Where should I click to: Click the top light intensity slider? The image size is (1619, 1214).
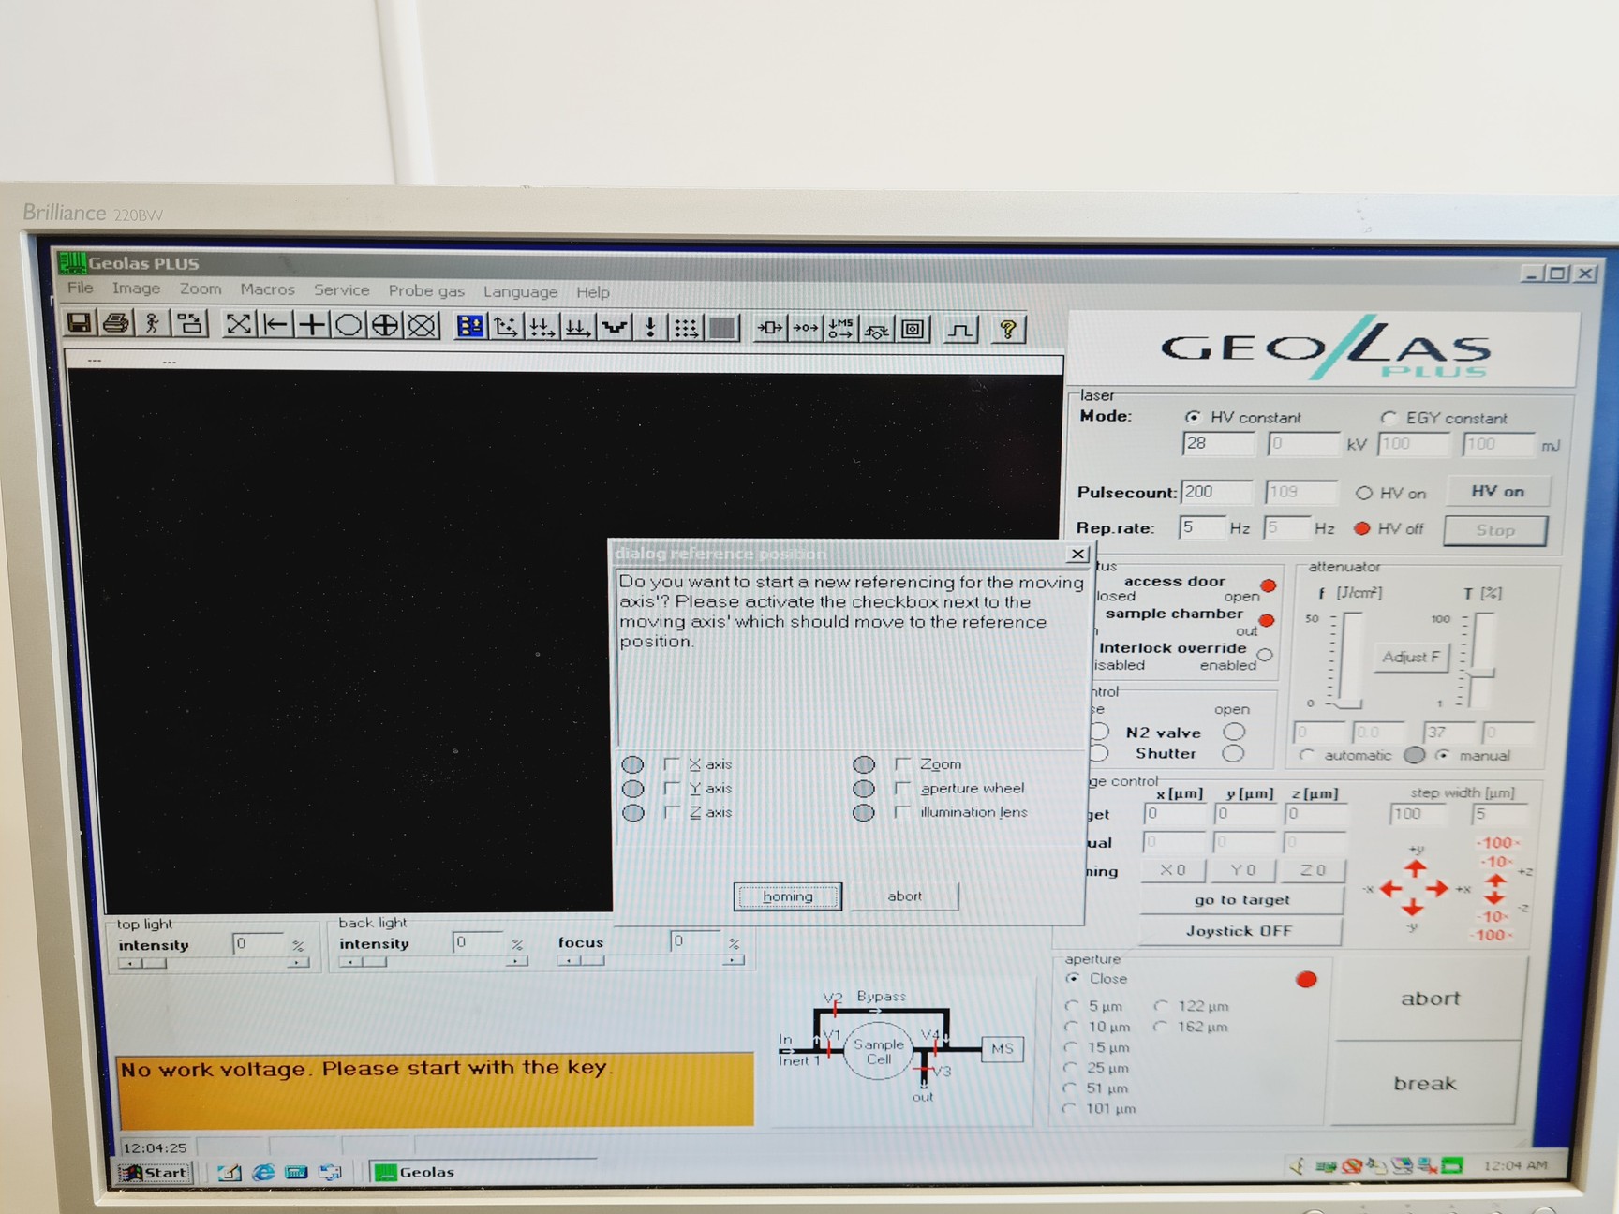pos(215,963)
